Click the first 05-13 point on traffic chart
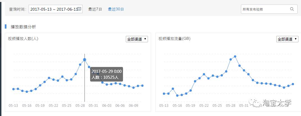301x116 pixels. pos(164,94)
